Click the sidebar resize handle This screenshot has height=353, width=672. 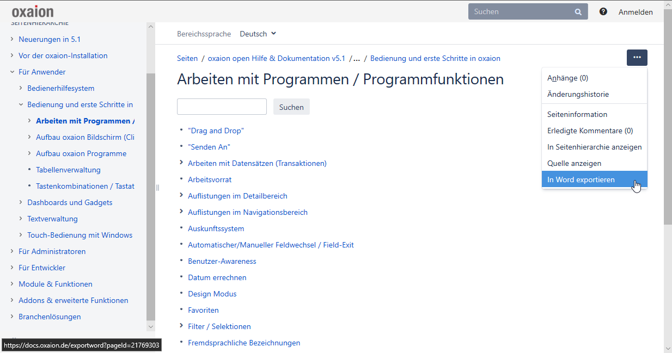pos(157,188)
